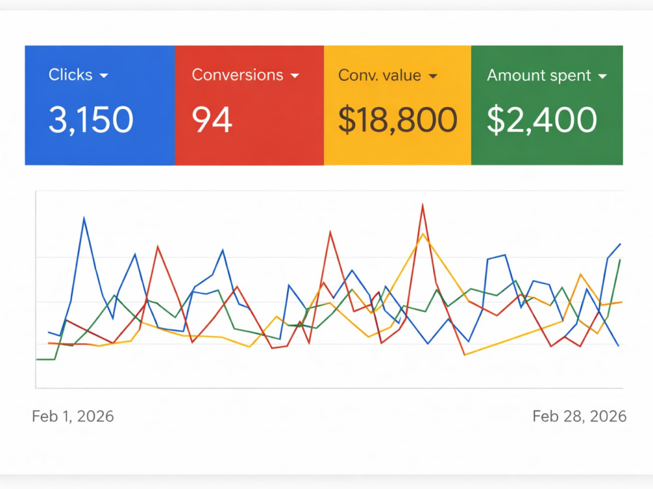Select the red 94 conversions value

pyautogui.click(x=212, y=120)
